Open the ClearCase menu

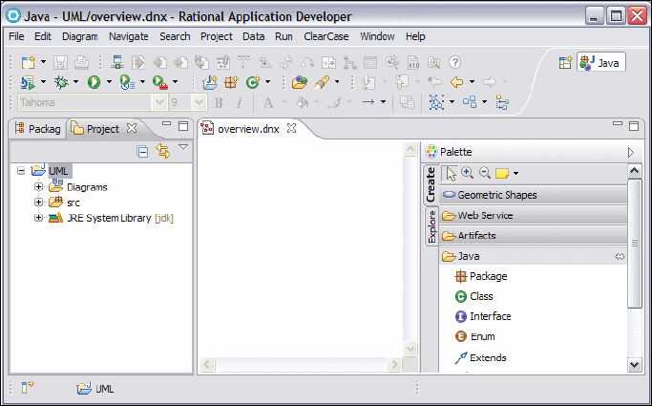point(326,36)
